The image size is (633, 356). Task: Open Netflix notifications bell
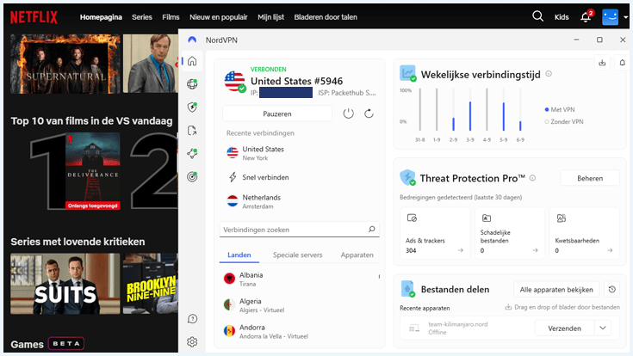click(586, 17)
